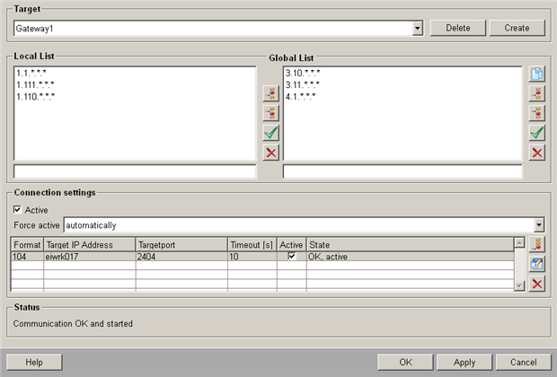Click edit connection icon beside connection table
The width and height of the screenshot is (557, 377).
(x=537, y=263)
